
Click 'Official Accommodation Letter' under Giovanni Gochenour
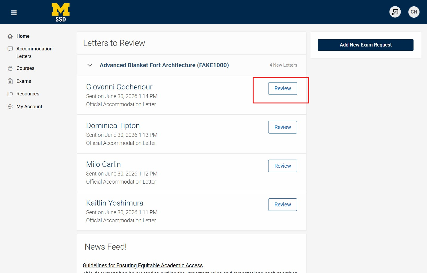pyautogui.click(x=121, y=104)
